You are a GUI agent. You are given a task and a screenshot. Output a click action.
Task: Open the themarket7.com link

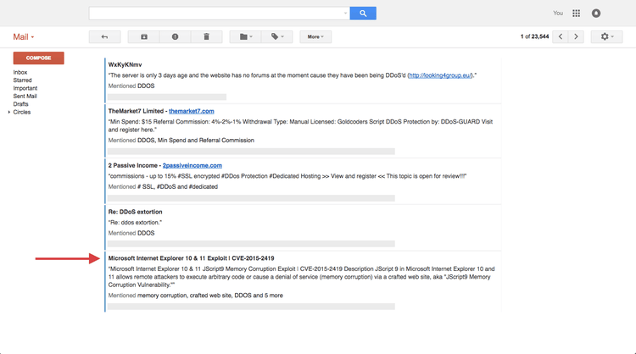pos(191,111)
